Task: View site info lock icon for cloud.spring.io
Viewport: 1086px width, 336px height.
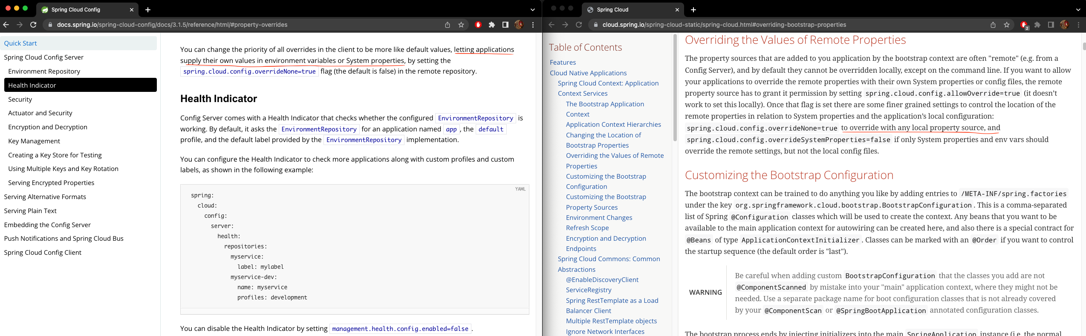Action: pos(595,25)
